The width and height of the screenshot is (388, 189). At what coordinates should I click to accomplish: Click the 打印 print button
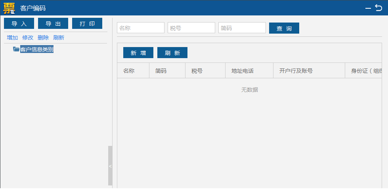(x=87, y=23)
